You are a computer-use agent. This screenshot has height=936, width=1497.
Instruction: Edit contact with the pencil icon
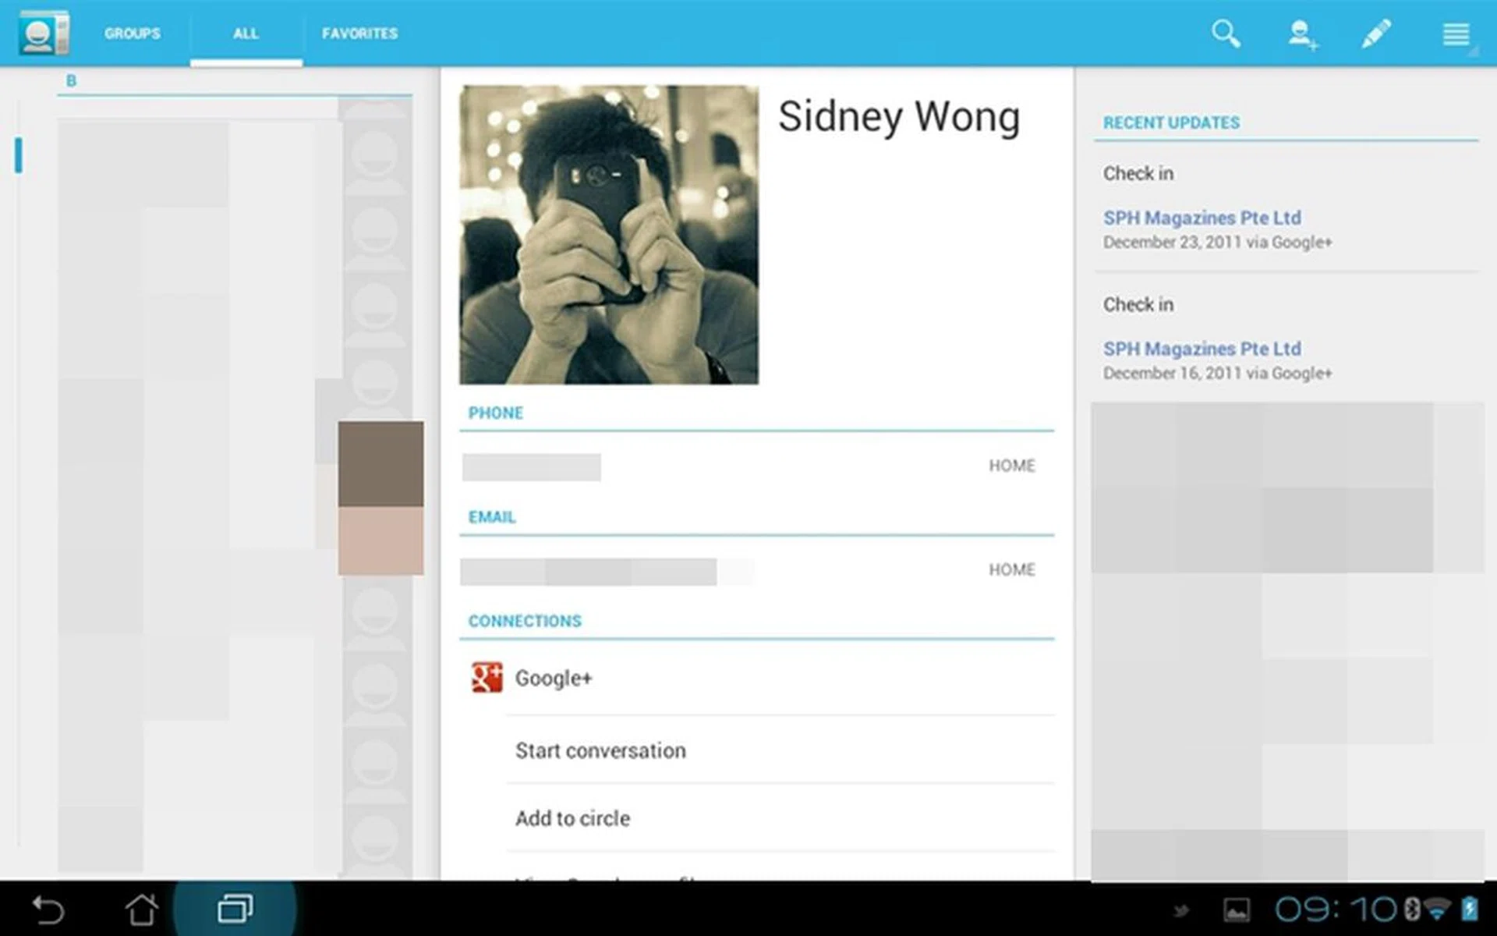click(x=1376, y=34)
